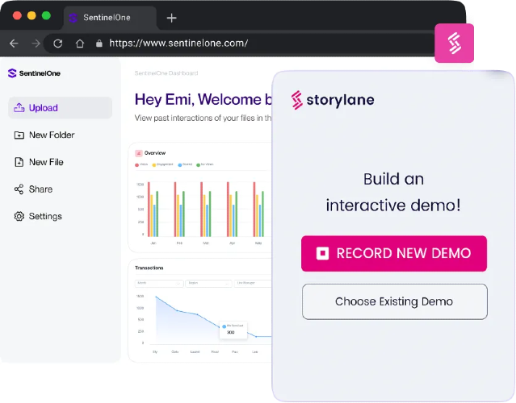Image resolution: width=516 pixels, height=403 pixels.
Task: Click the Choose Existing Demo button
Action: [x=395, y=301]
